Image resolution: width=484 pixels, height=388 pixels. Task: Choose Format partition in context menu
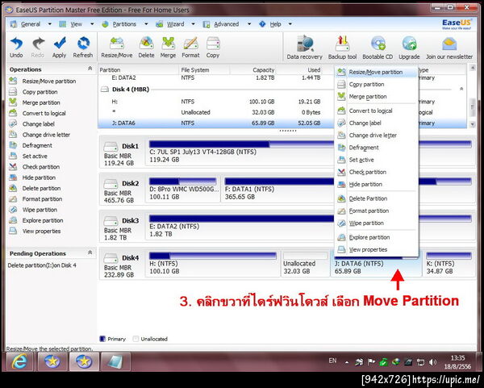(x=376, y=211)
